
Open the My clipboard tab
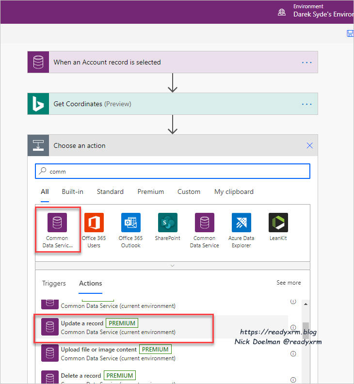234,192
